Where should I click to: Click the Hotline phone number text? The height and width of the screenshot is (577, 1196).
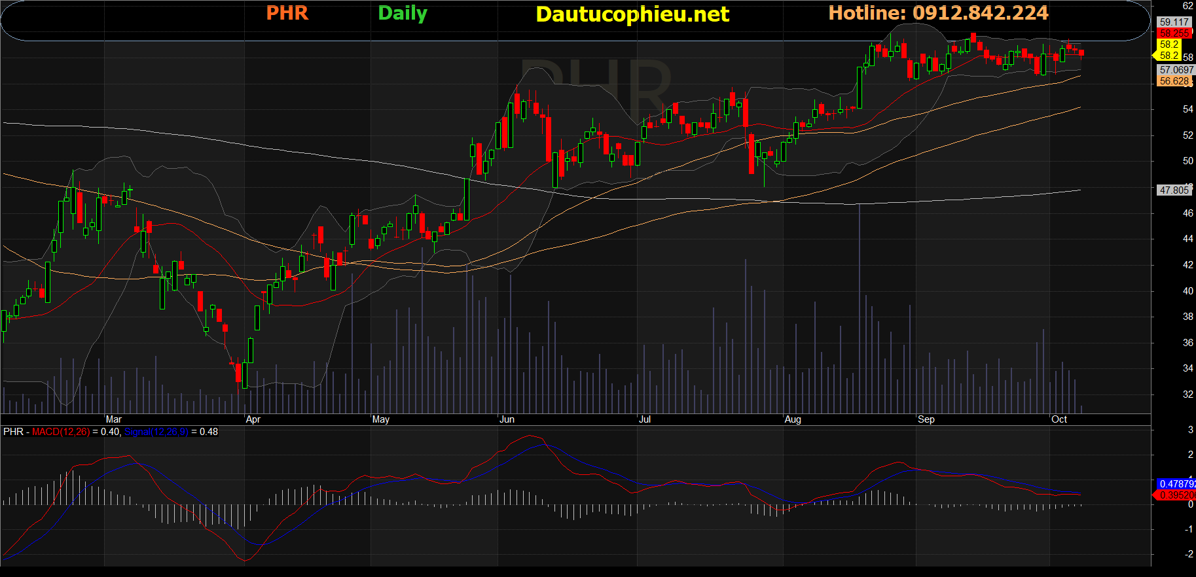[938, 13]
